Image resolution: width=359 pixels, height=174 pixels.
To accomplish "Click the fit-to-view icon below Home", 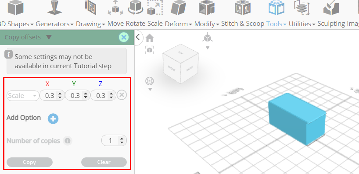I will click(150, 50).
